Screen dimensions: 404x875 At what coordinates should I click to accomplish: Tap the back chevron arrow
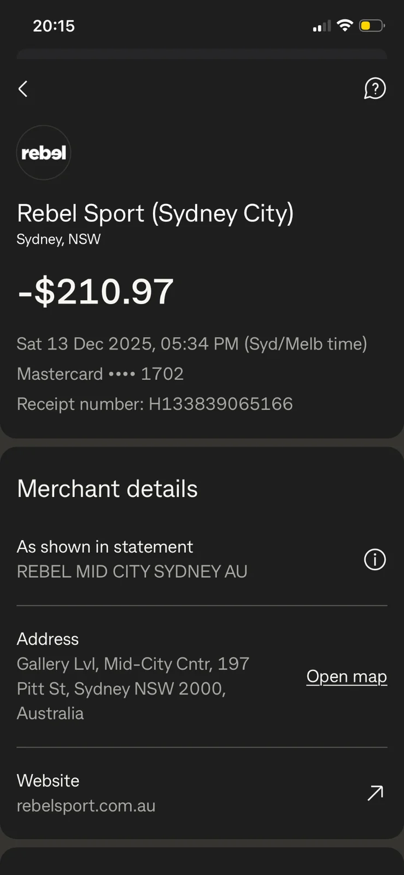point(23,89)
